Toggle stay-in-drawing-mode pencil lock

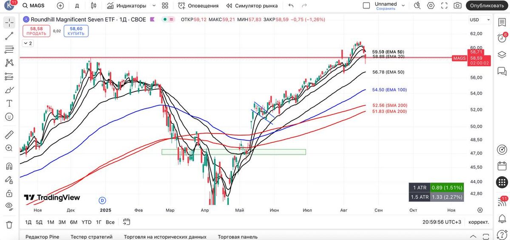[9, 180]
